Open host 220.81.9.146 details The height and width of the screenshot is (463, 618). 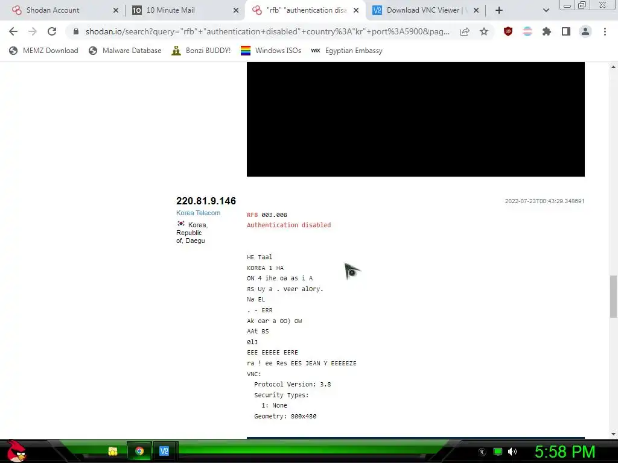tap(206, 201)
